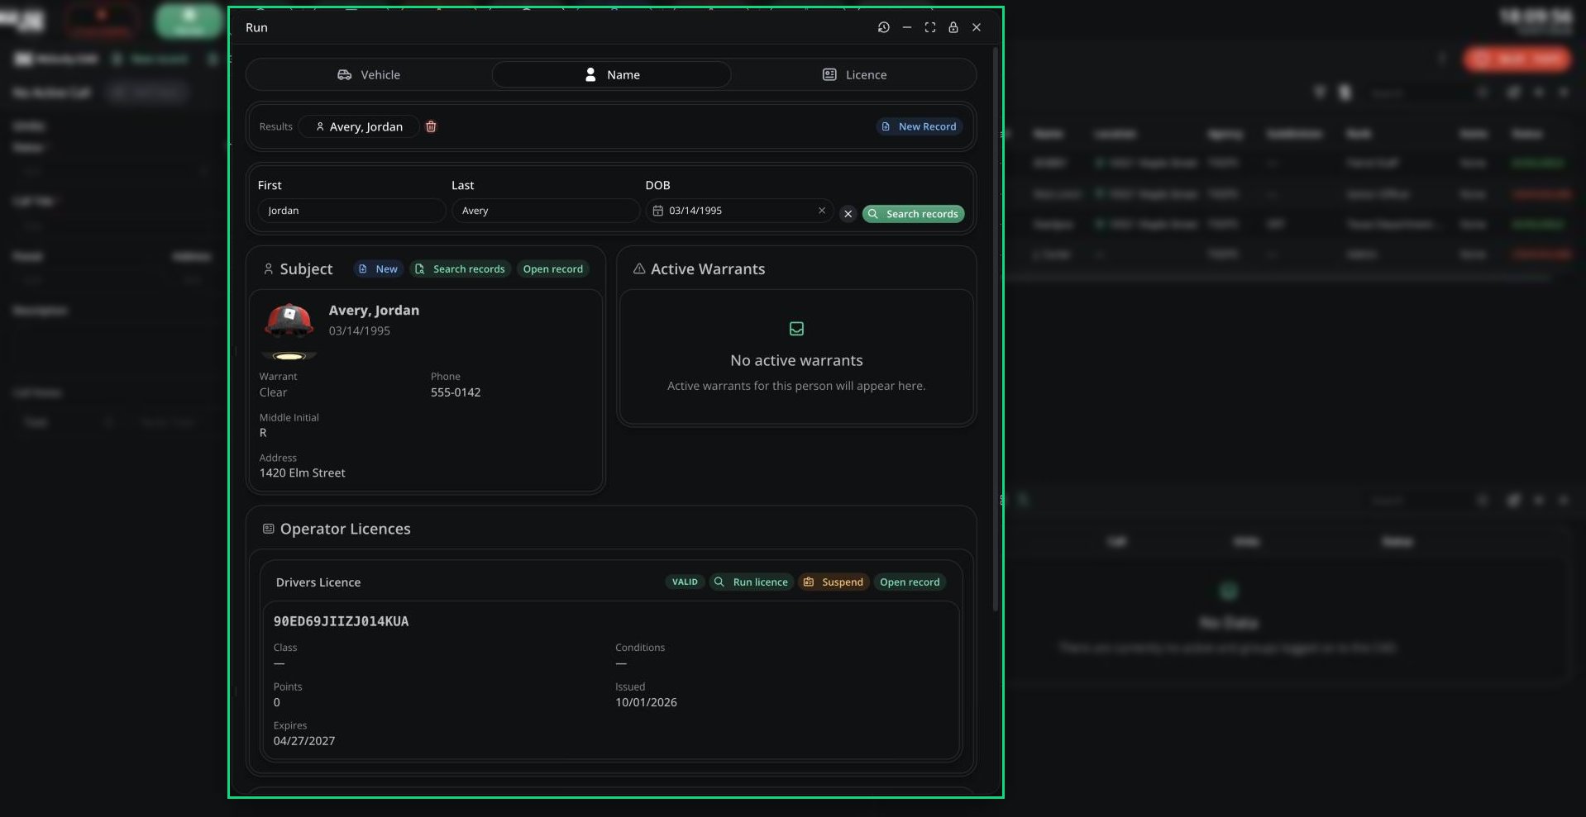This screenshot has height=817, width=1586.
Task: Toggle fullscreen for the Run window
Action: tap(929, 27)
